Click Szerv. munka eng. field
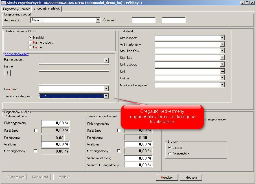The image size is (256, 184). pos(138,158)
